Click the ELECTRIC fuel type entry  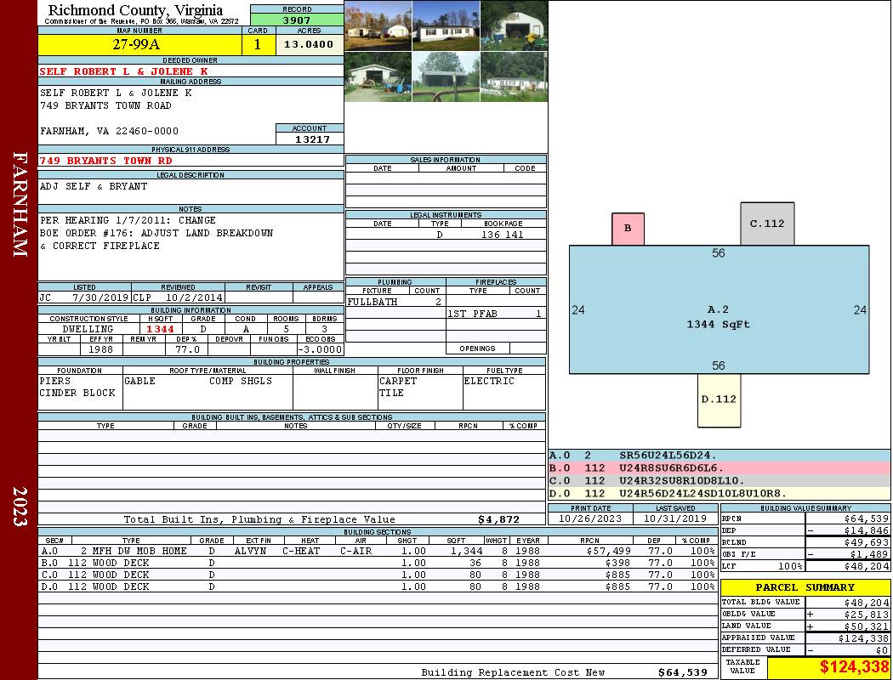[x=489, y=381]
